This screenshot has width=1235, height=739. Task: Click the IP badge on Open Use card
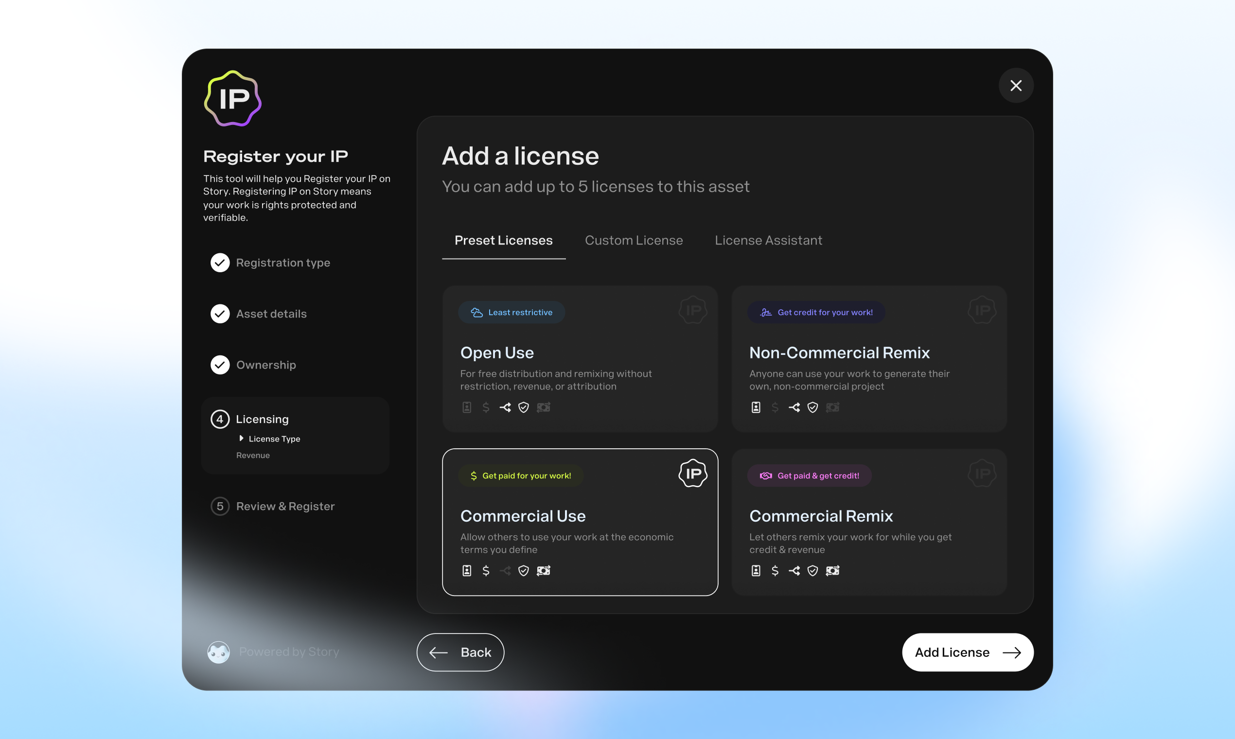click(x=693, y=310)
